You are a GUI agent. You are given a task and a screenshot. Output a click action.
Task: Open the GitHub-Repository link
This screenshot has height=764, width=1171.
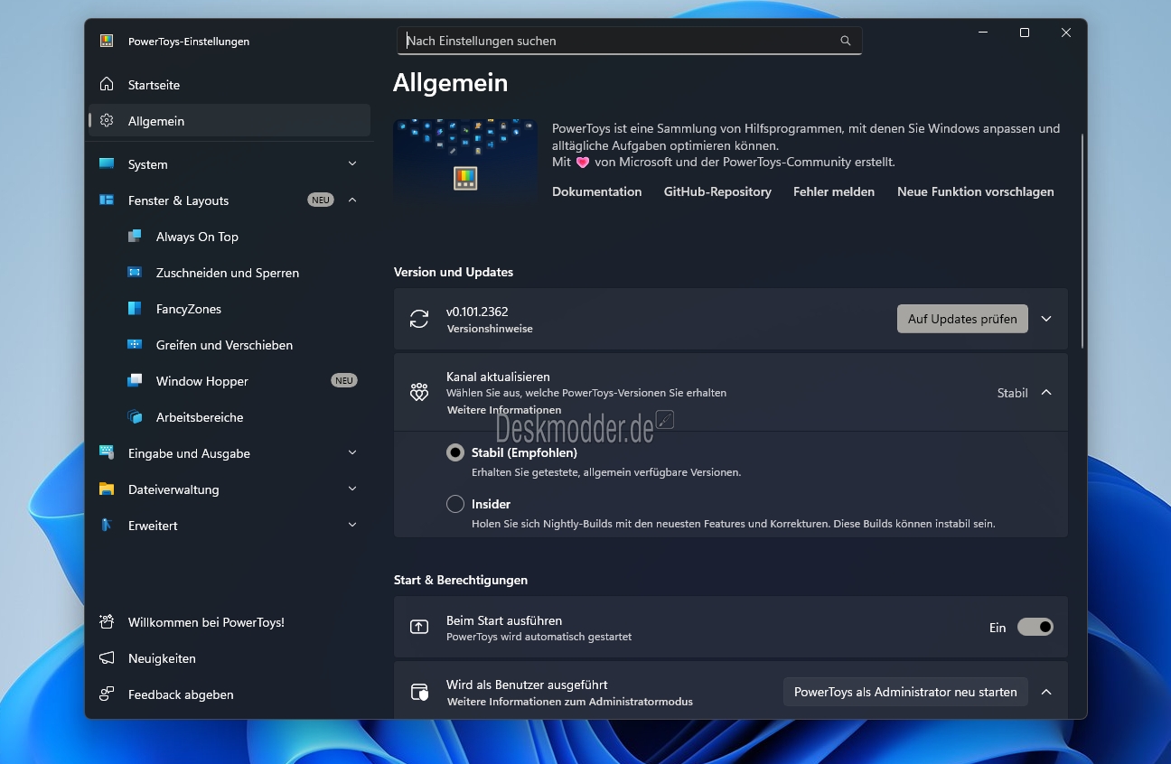[x=717, y=191]
